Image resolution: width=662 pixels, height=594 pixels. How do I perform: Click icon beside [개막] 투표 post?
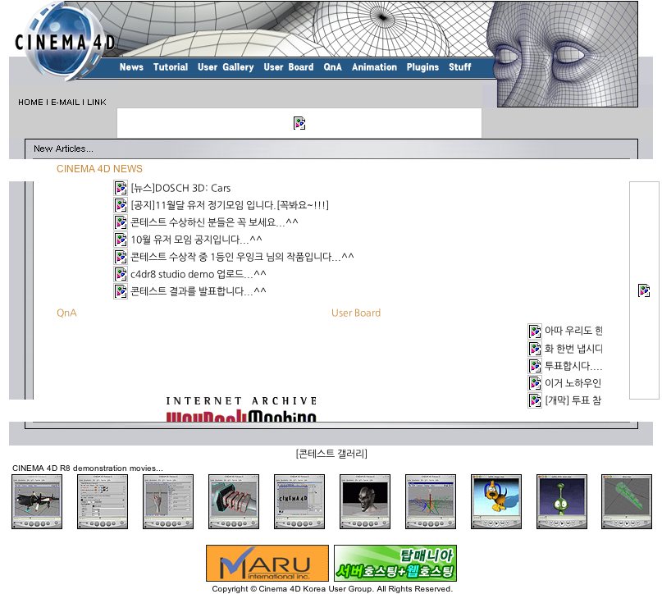coord(535,400)
